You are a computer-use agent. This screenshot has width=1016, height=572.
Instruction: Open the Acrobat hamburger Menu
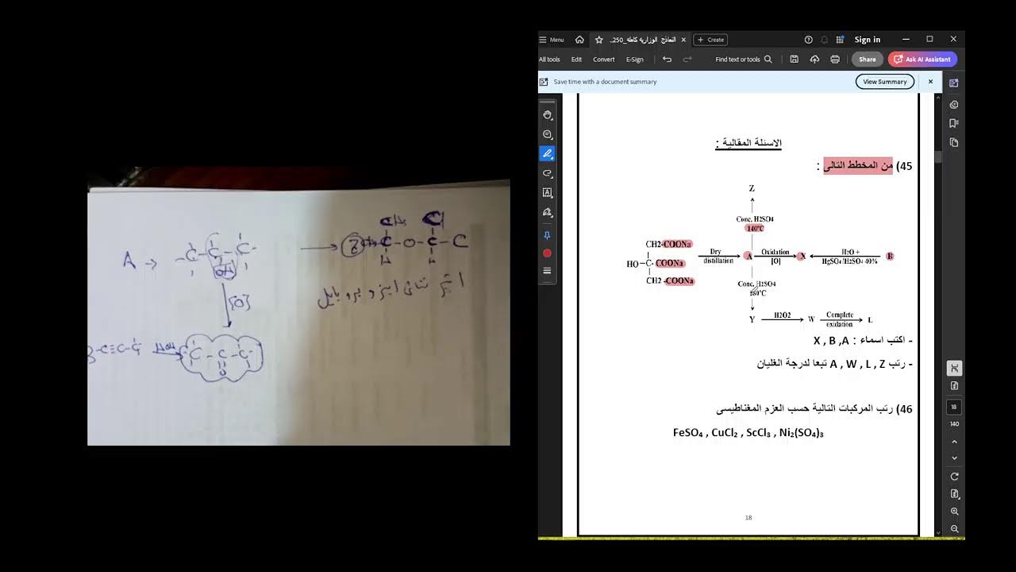tap(552, 40)
